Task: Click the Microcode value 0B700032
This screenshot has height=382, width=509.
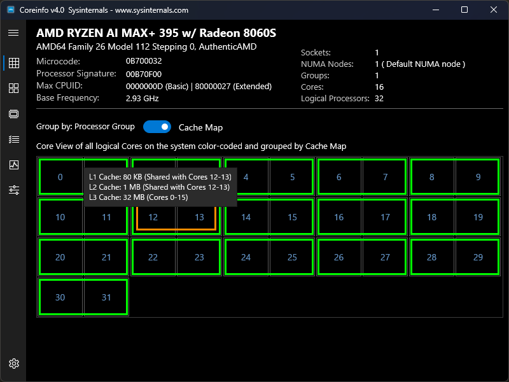Action: click(144, 61)
